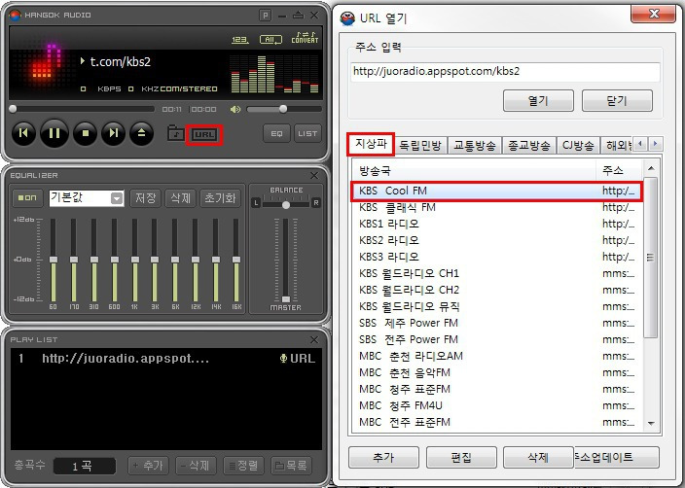Select KBS2 라디오 station
The height and width of the screenshot is (488, 685).
(x=497, y=240)
